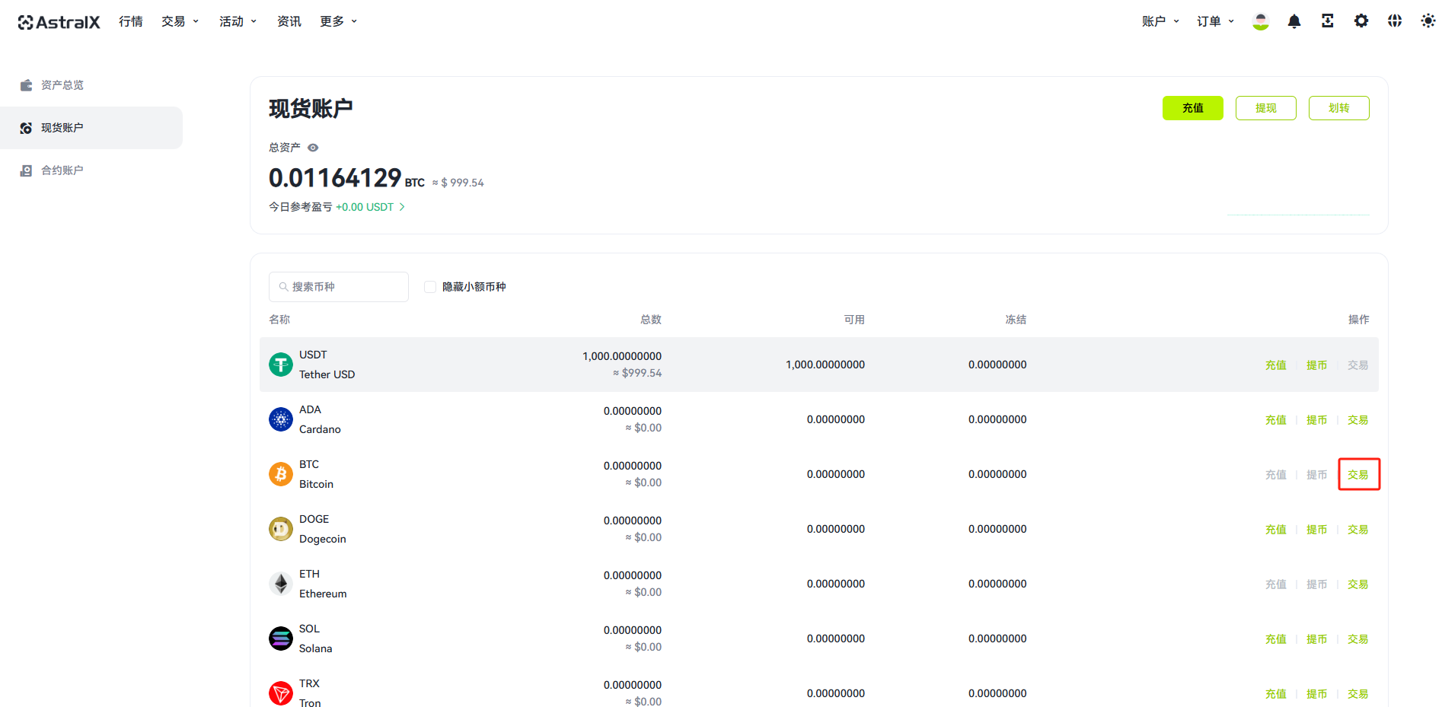The image size is (1442, 707).
Task: Click the AstralX logo
Action: [x=59, y=22]
